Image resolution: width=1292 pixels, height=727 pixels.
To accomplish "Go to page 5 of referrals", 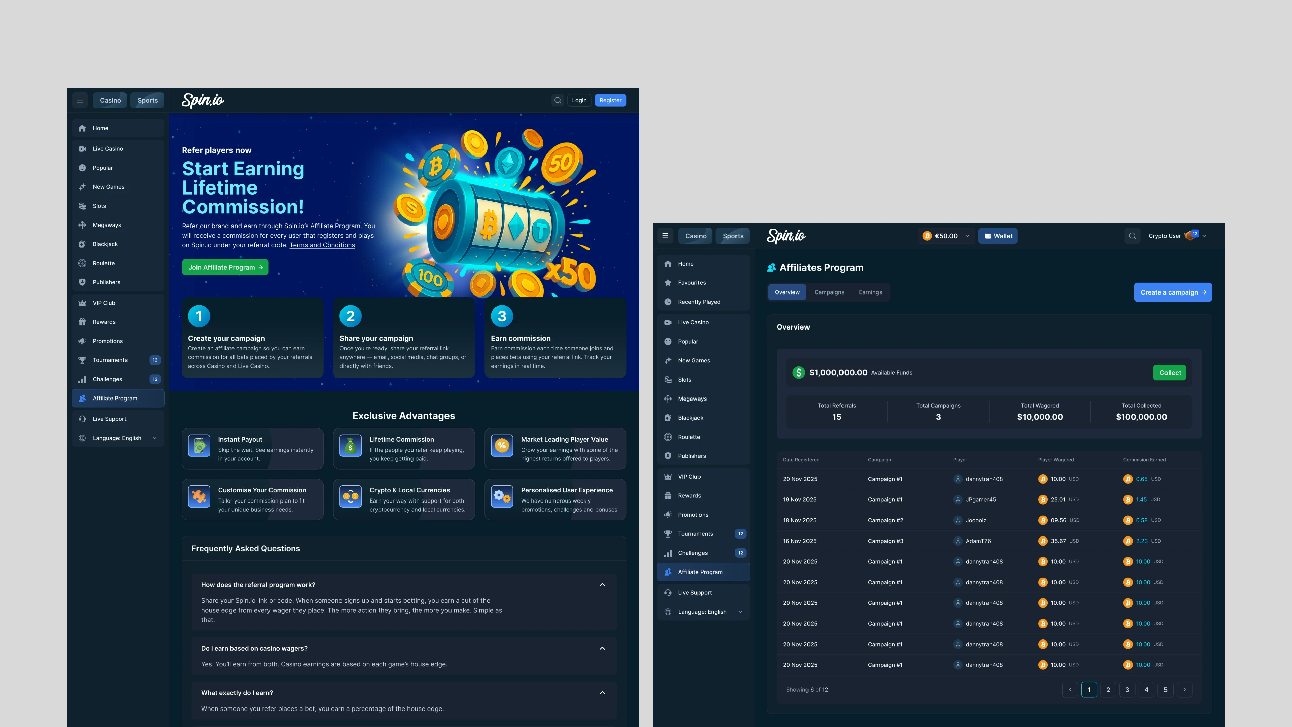I will coord(1165,690).
